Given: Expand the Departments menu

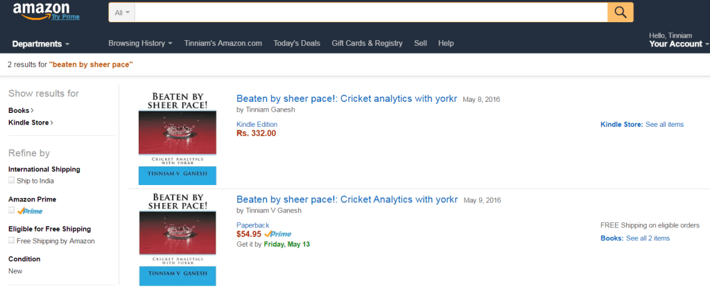Looking at the screenshot, I should [x=40, y=44].
